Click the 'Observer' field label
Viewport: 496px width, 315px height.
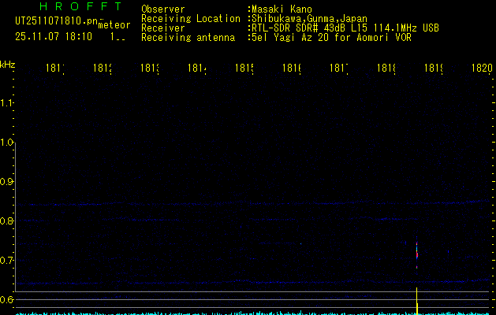[x=162, y=9]
